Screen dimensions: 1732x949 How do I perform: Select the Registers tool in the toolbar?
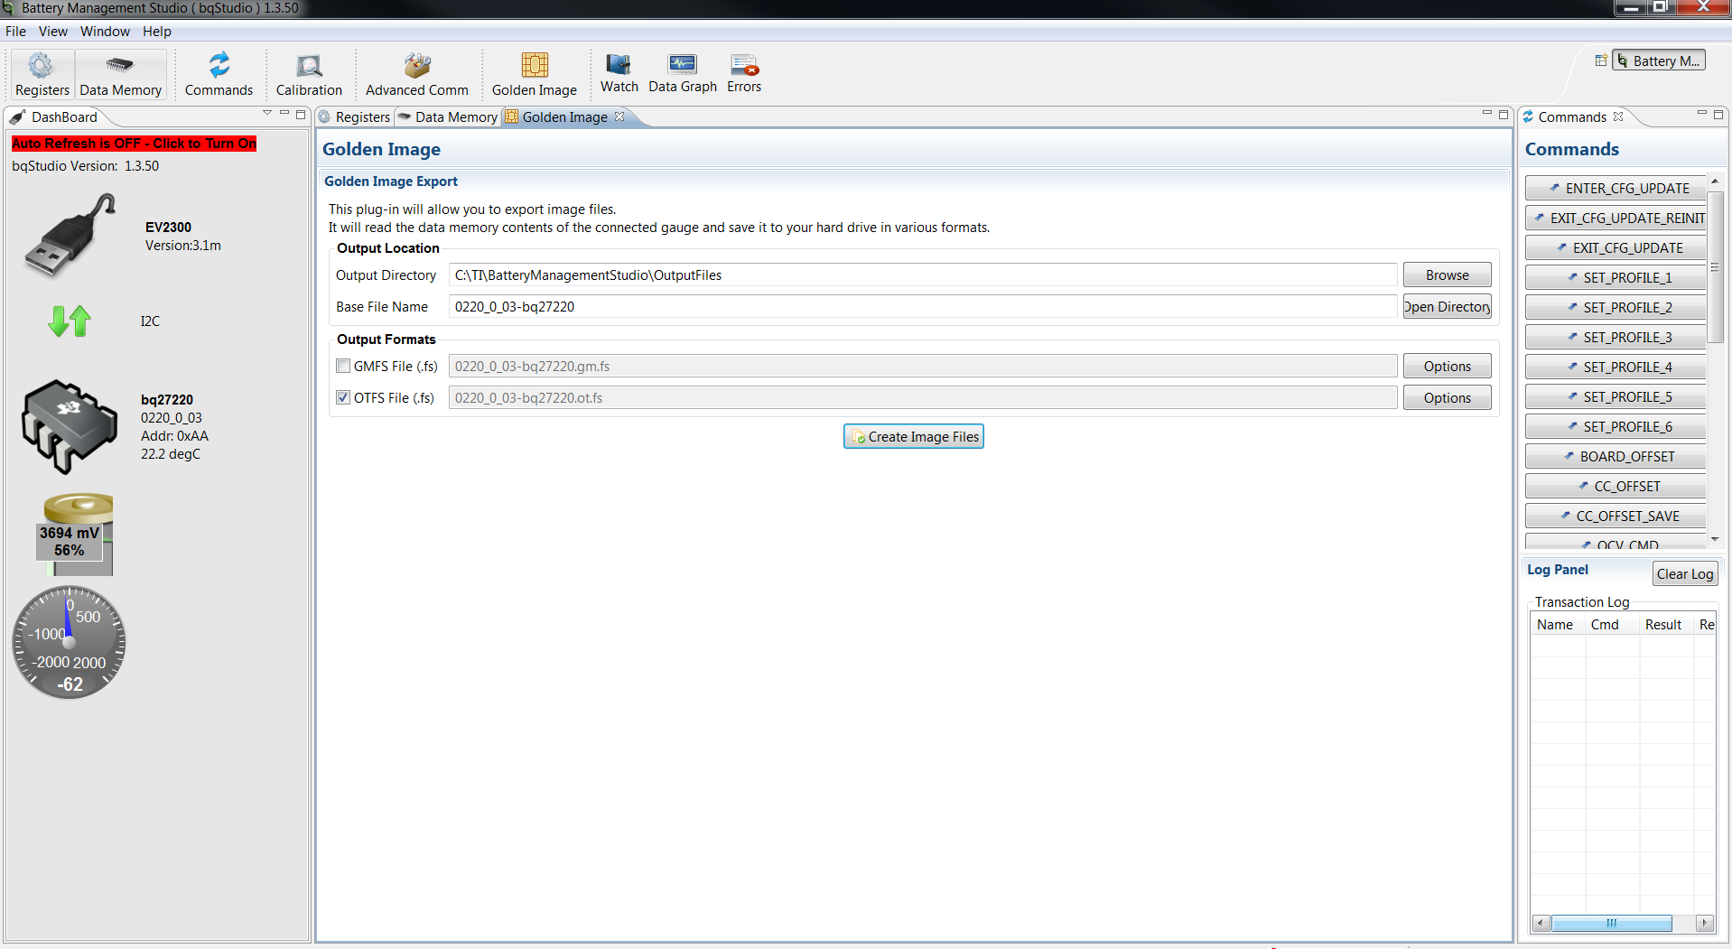(x=42, y=74)
